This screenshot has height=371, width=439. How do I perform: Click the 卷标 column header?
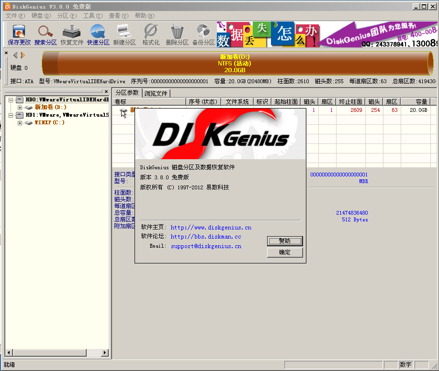tap(149, 102)
